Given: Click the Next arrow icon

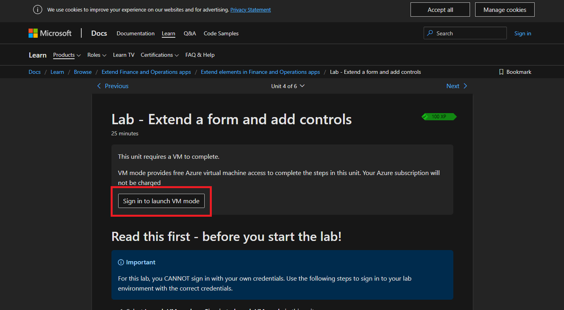Looking at the screenshot, I should [465, 86].
